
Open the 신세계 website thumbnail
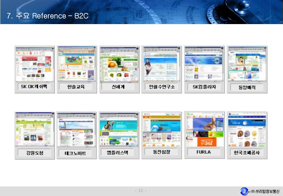[120, 65]
